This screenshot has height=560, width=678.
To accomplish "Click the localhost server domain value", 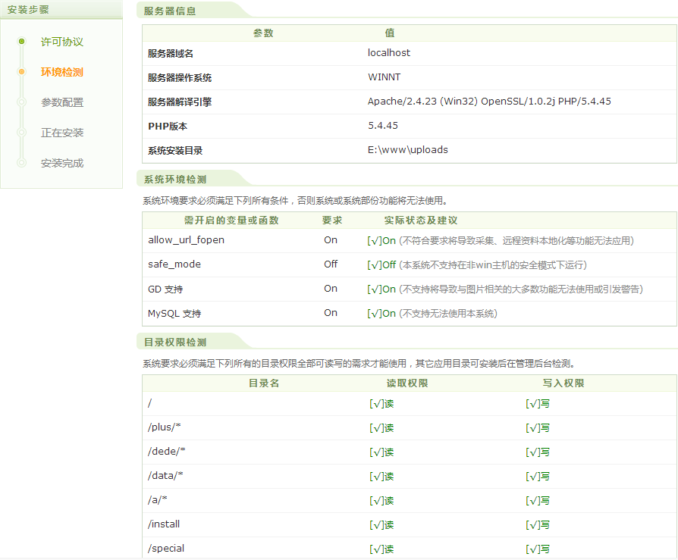I will click(x=389, y=53).
